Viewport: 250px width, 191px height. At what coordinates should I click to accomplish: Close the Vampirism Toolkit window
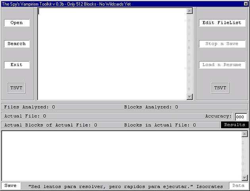pyautogui.click(x=246, y=4)
